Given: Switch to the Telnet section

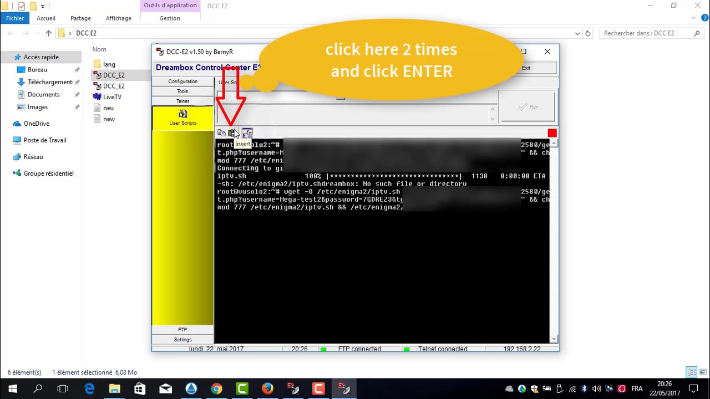Looking at the screenshot, I should [x=182, y=101].
